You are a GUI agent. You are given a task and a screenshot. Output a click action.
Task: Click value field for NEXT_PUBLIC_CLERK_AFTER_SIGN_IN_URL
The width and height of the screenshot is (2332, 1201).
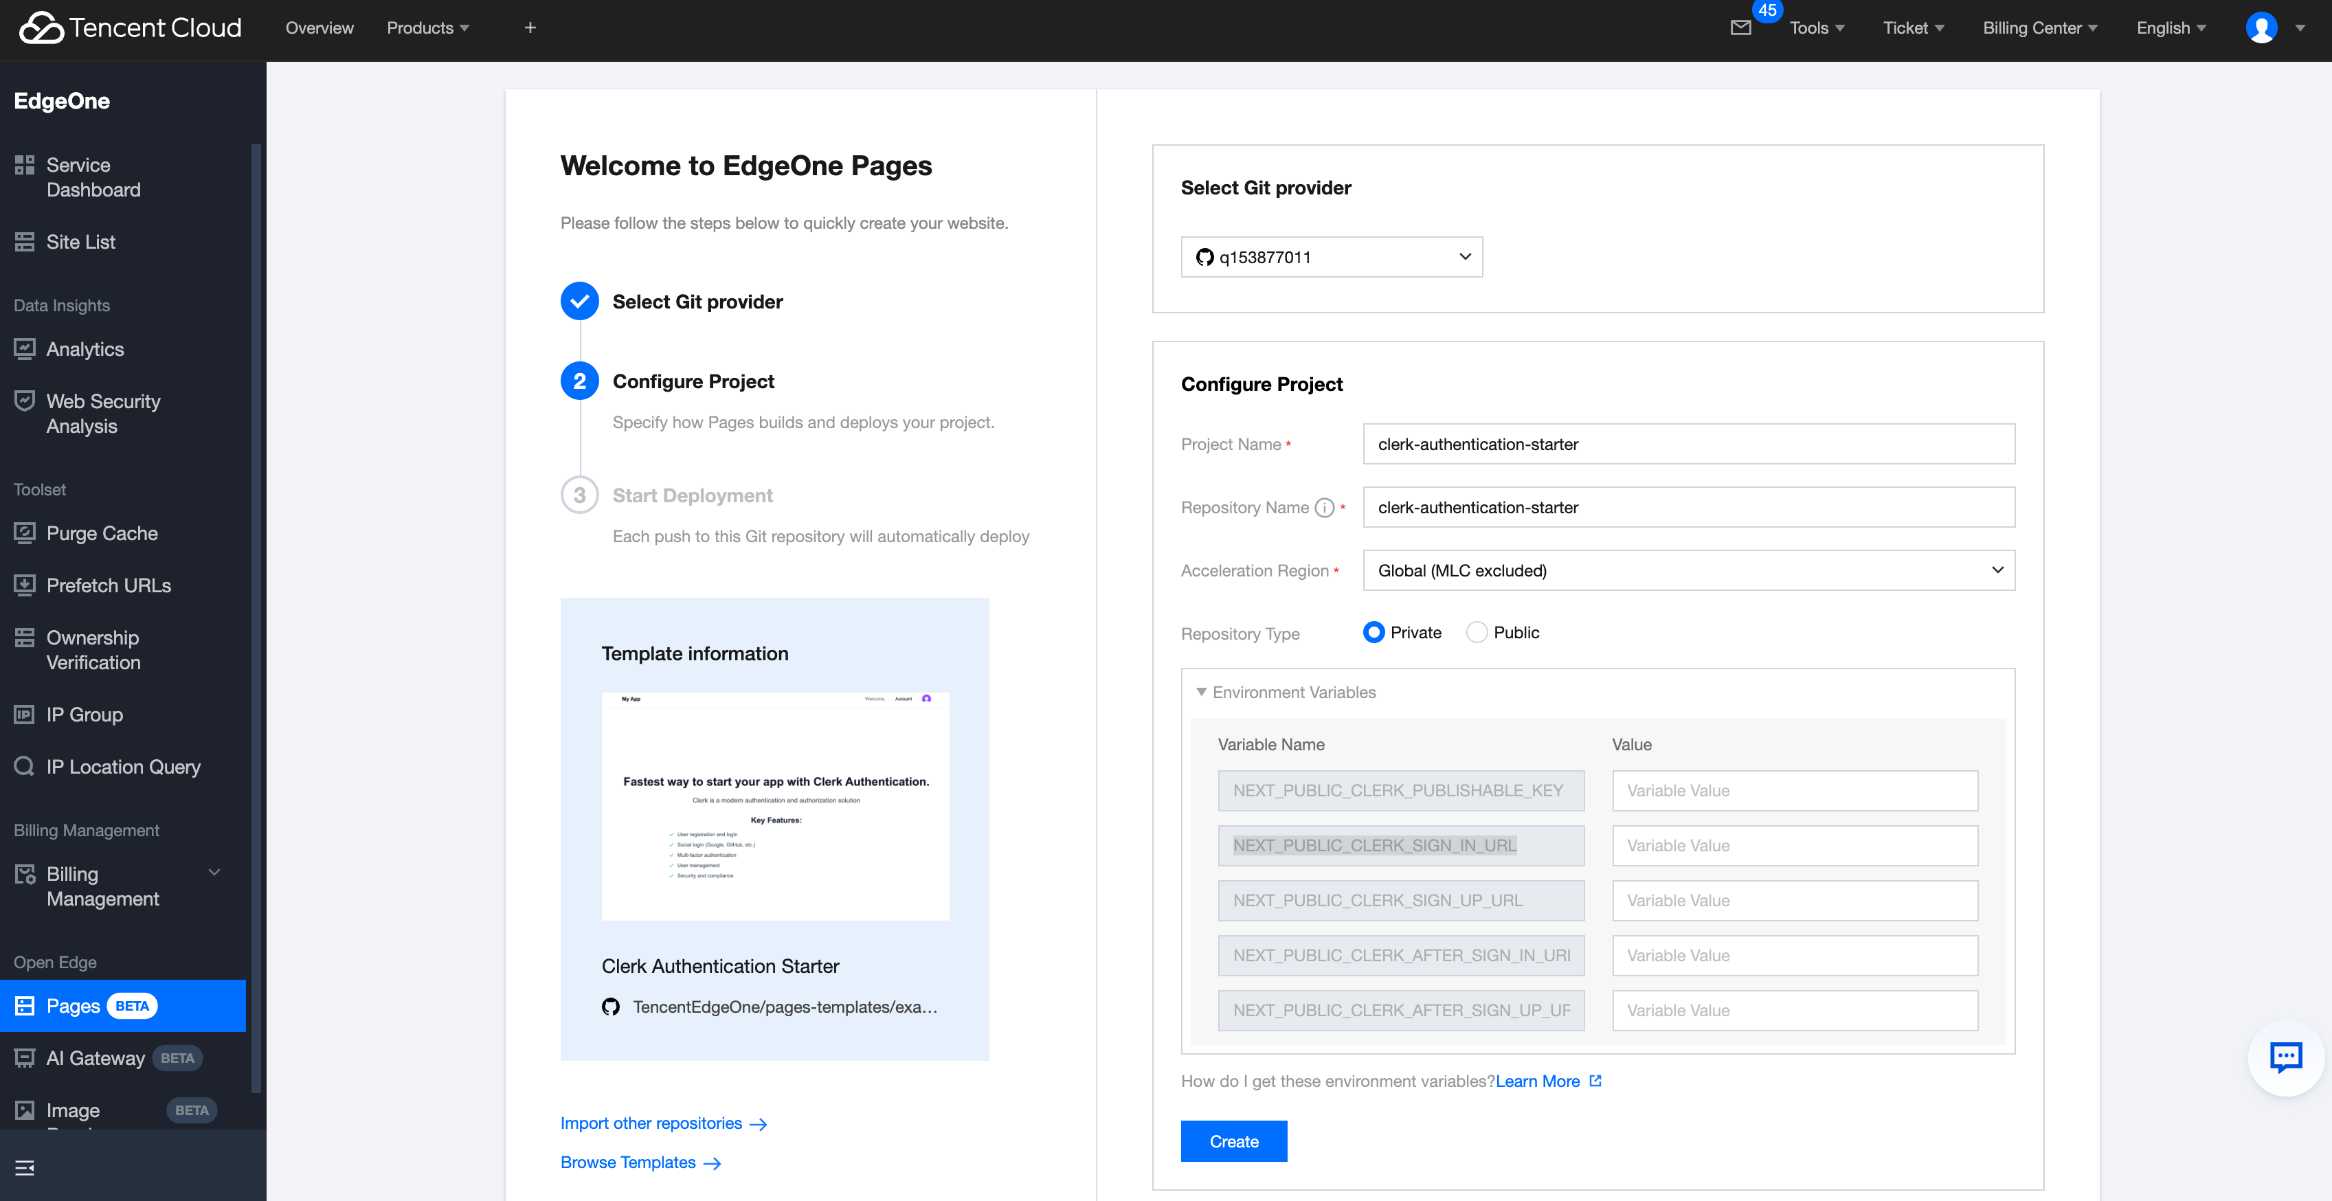[1794, 955]
